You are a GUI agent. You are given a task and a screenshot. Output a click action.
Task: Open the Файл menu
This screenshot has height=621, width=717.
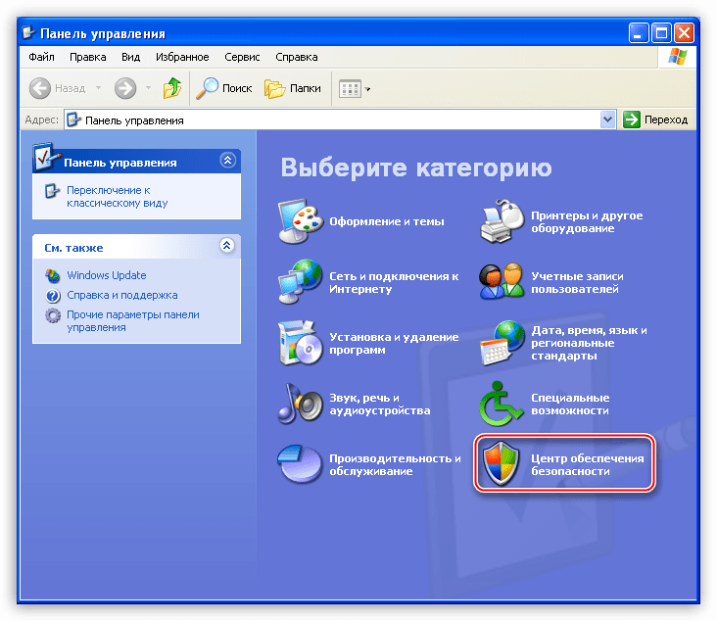point(41,57)
